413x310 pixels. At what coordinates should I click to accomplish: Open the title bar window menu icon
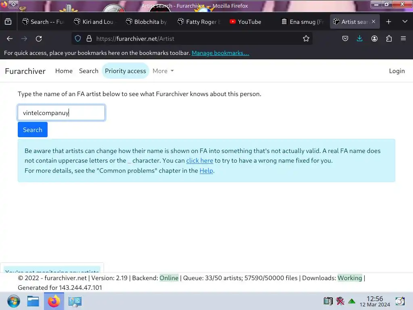coord(13,4)
